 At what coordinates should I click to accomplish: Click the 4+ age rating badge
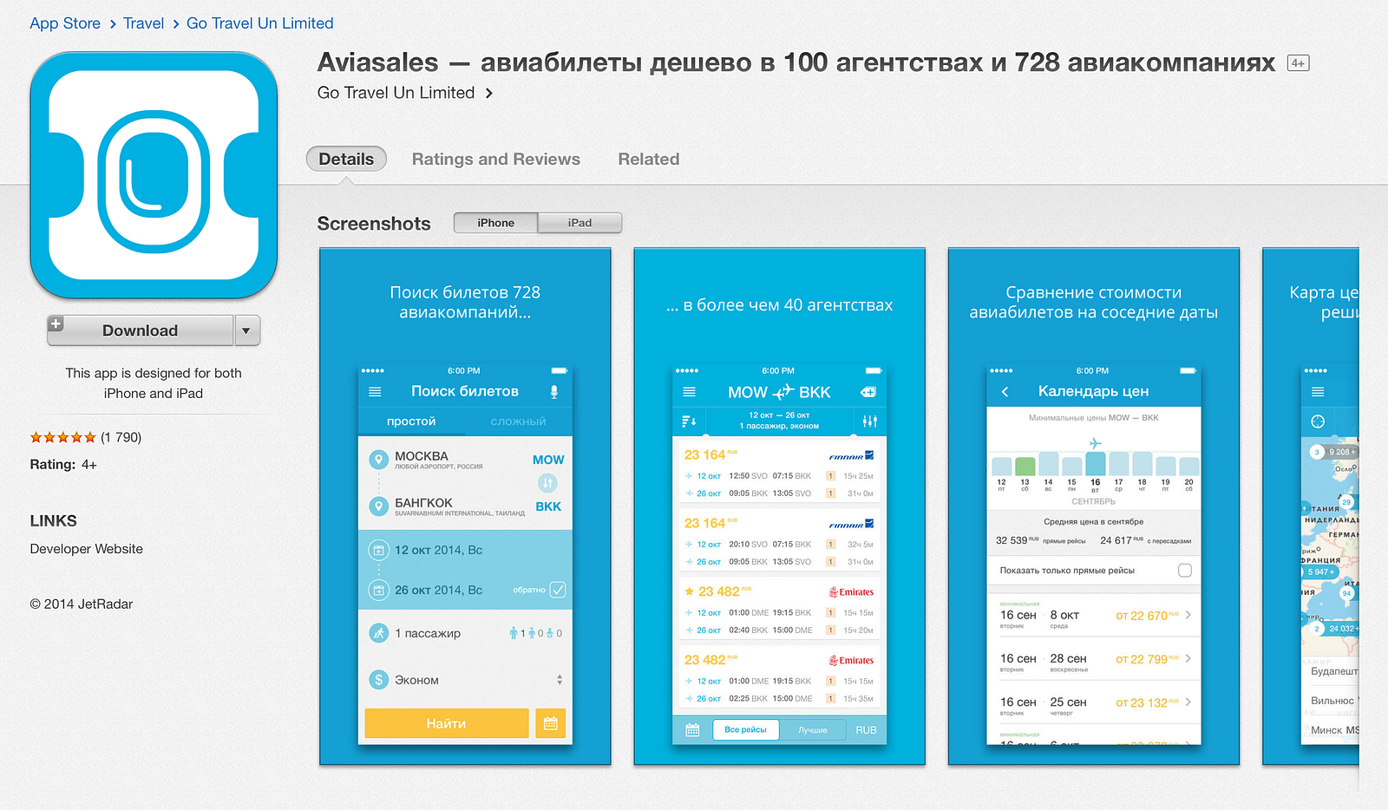1298,63
